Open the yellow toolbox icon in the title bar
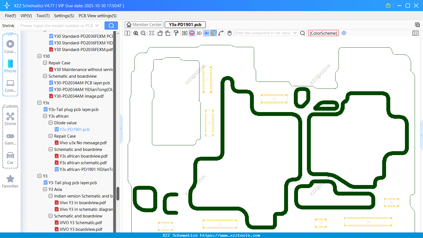The width and height of the screenshot is (423, 238). click(x=388, y=6)
